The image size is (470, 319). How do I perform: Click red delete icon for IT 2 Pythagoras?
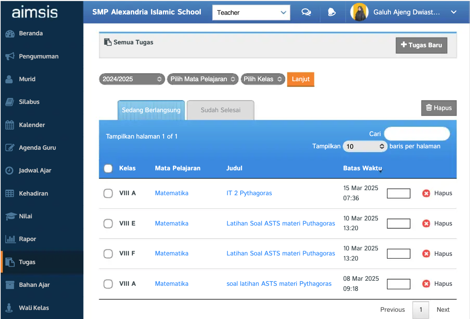click(x=426, y=193)
